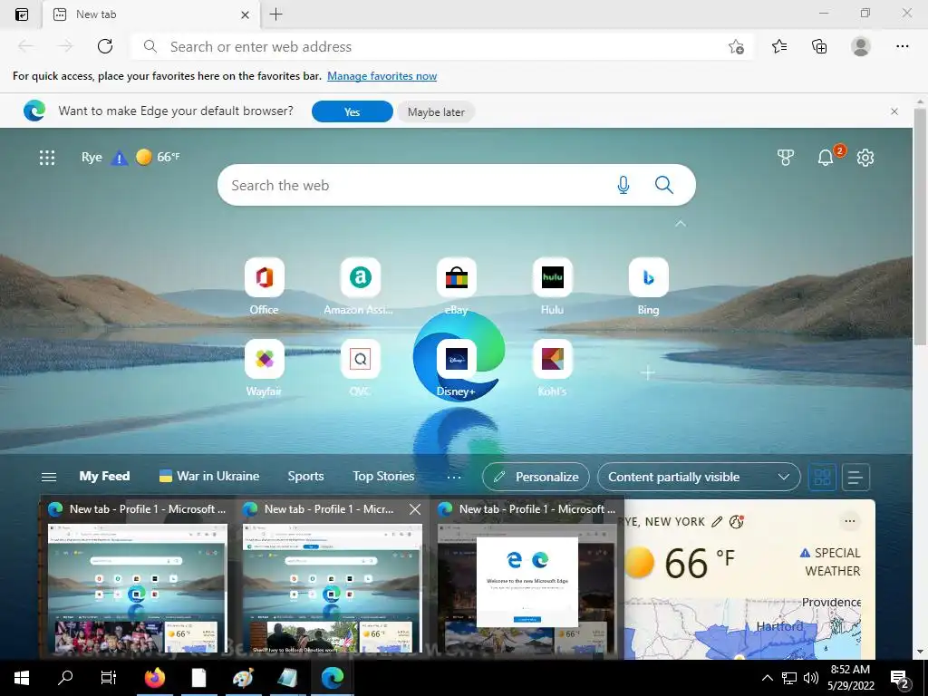The image size is (928, 696).
Task: Select third Edge preview with welcome dialog
Action: point(527,587)
